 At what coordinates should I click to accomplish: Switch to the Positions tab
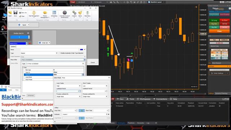(131, 123)
